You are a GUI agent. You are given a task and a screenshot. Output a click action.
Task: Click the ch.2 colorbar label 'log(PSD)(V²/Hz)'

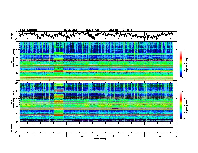point(187,106)
